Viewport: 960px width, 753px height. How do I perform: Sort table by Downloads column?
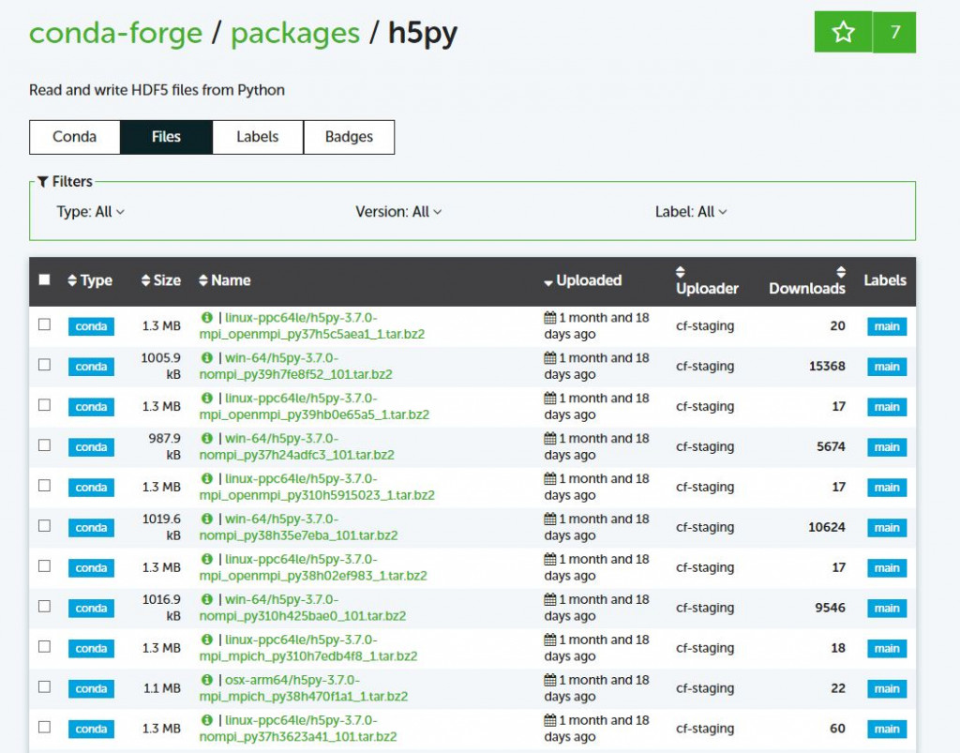(807, 281)
